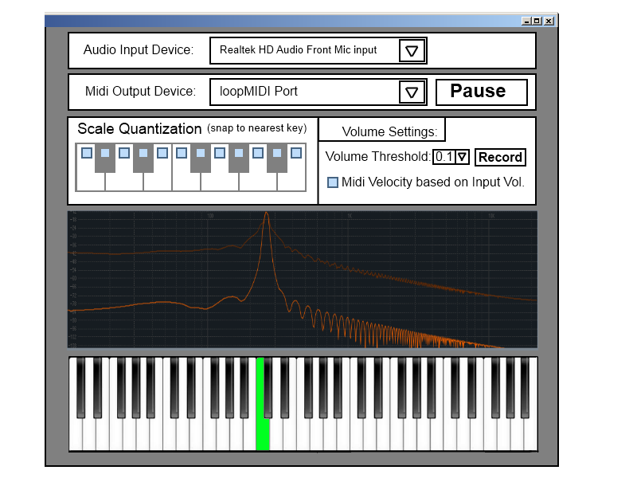
Task: Toggle the C# black key checkbox in Scale Quantization
Action: (105, 153)
